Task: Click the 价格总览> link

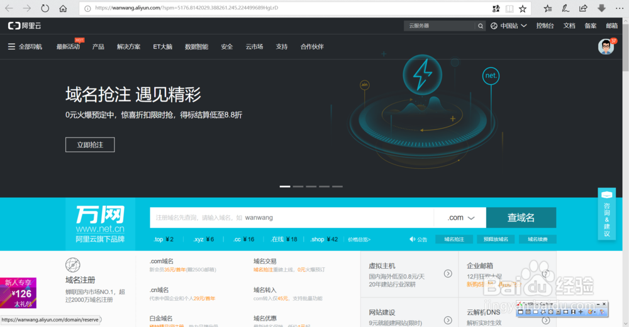Action: (x=359, y=239)
